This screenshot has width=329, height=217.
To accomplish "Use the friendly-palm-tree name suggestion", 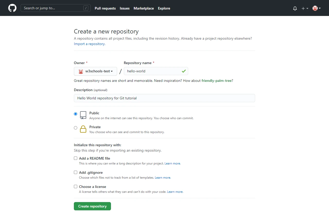I will tap(216, 81).
